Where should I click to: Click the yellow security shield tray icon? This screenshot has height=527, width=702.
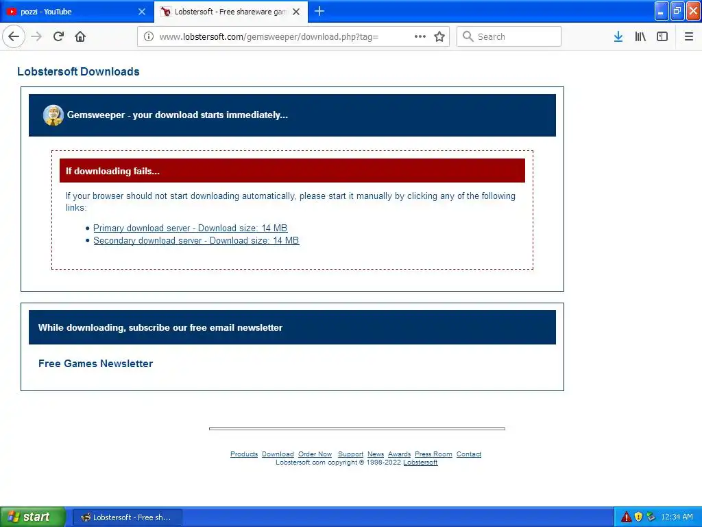pos(638,517)
